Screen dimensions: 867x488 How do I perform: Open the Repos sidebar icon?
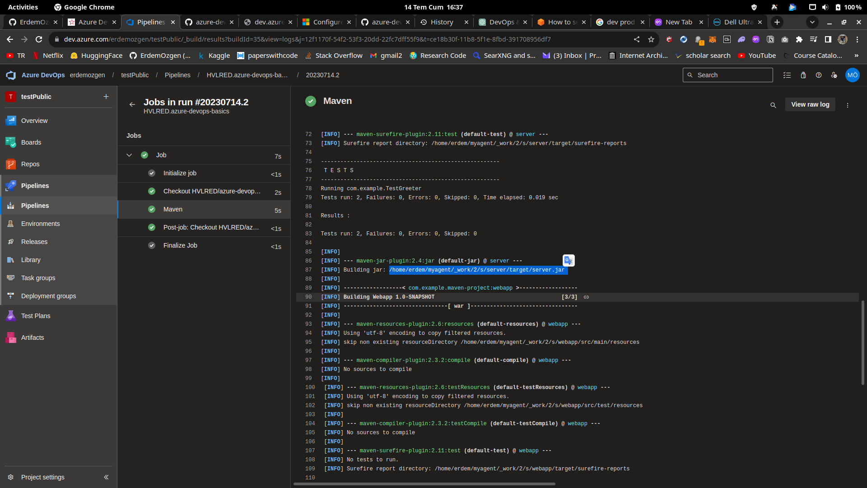click(x=11, y=164)
